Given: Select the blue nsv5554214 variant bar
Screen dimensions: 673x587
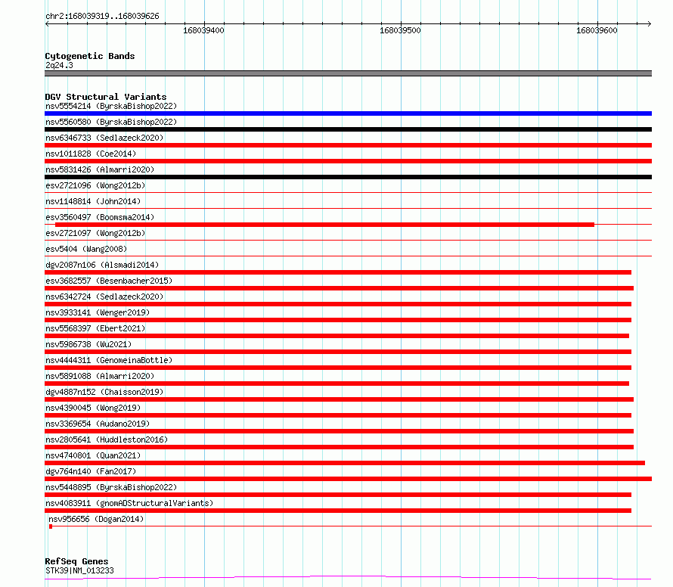Looking at the screenshot, I should (348, 113).
